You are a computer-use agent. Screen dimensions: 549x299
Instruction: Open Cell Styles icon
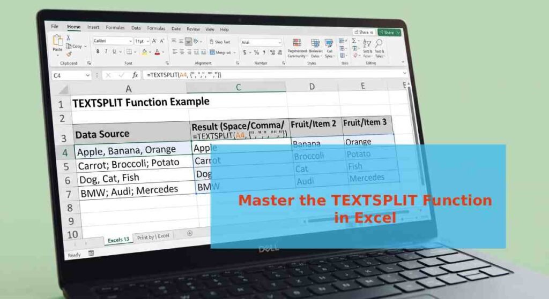329,43
